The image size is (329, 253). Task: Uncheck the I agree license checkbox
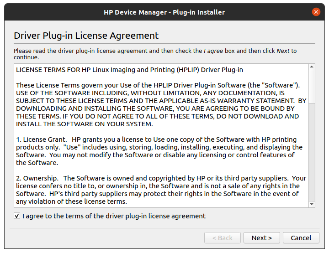coord(17,216)
